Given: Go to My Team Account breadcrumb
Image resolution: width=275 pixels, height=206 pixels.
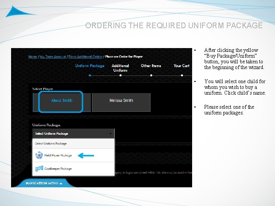Looking at the screenshot, I should coord(53,56).
